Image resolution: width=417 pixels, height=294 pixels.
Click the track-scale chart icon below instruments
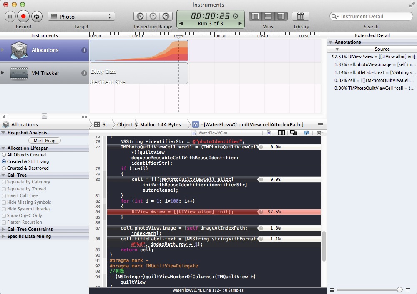(x=4, y=116)
